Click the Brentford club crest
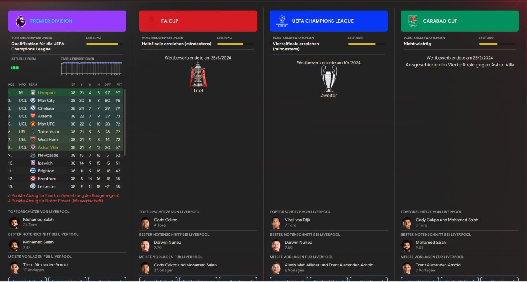Viewport: 527px width, 282px height. (33, 179)
